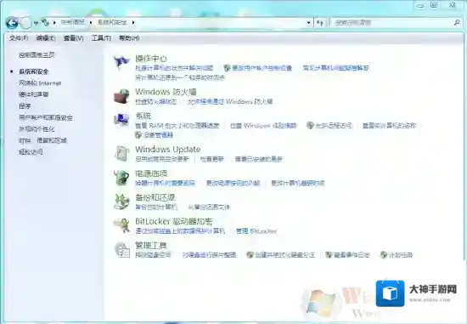467x324 pixels.
Task: Click shield icon beside 更改用户帐户控制设置
Action: coord(228,68)
